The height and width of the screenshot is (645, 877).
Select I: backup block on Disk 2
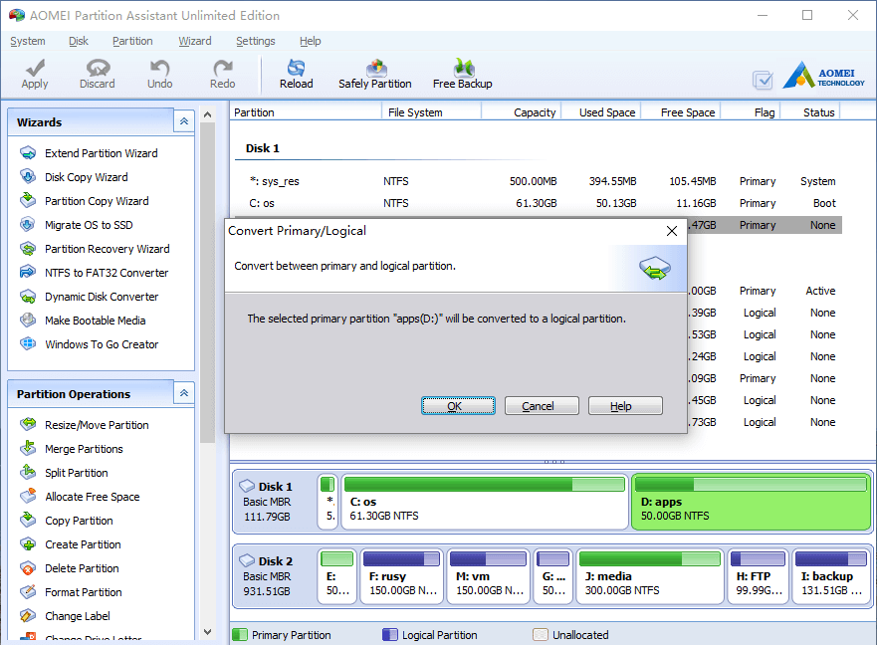click(831, 576)
